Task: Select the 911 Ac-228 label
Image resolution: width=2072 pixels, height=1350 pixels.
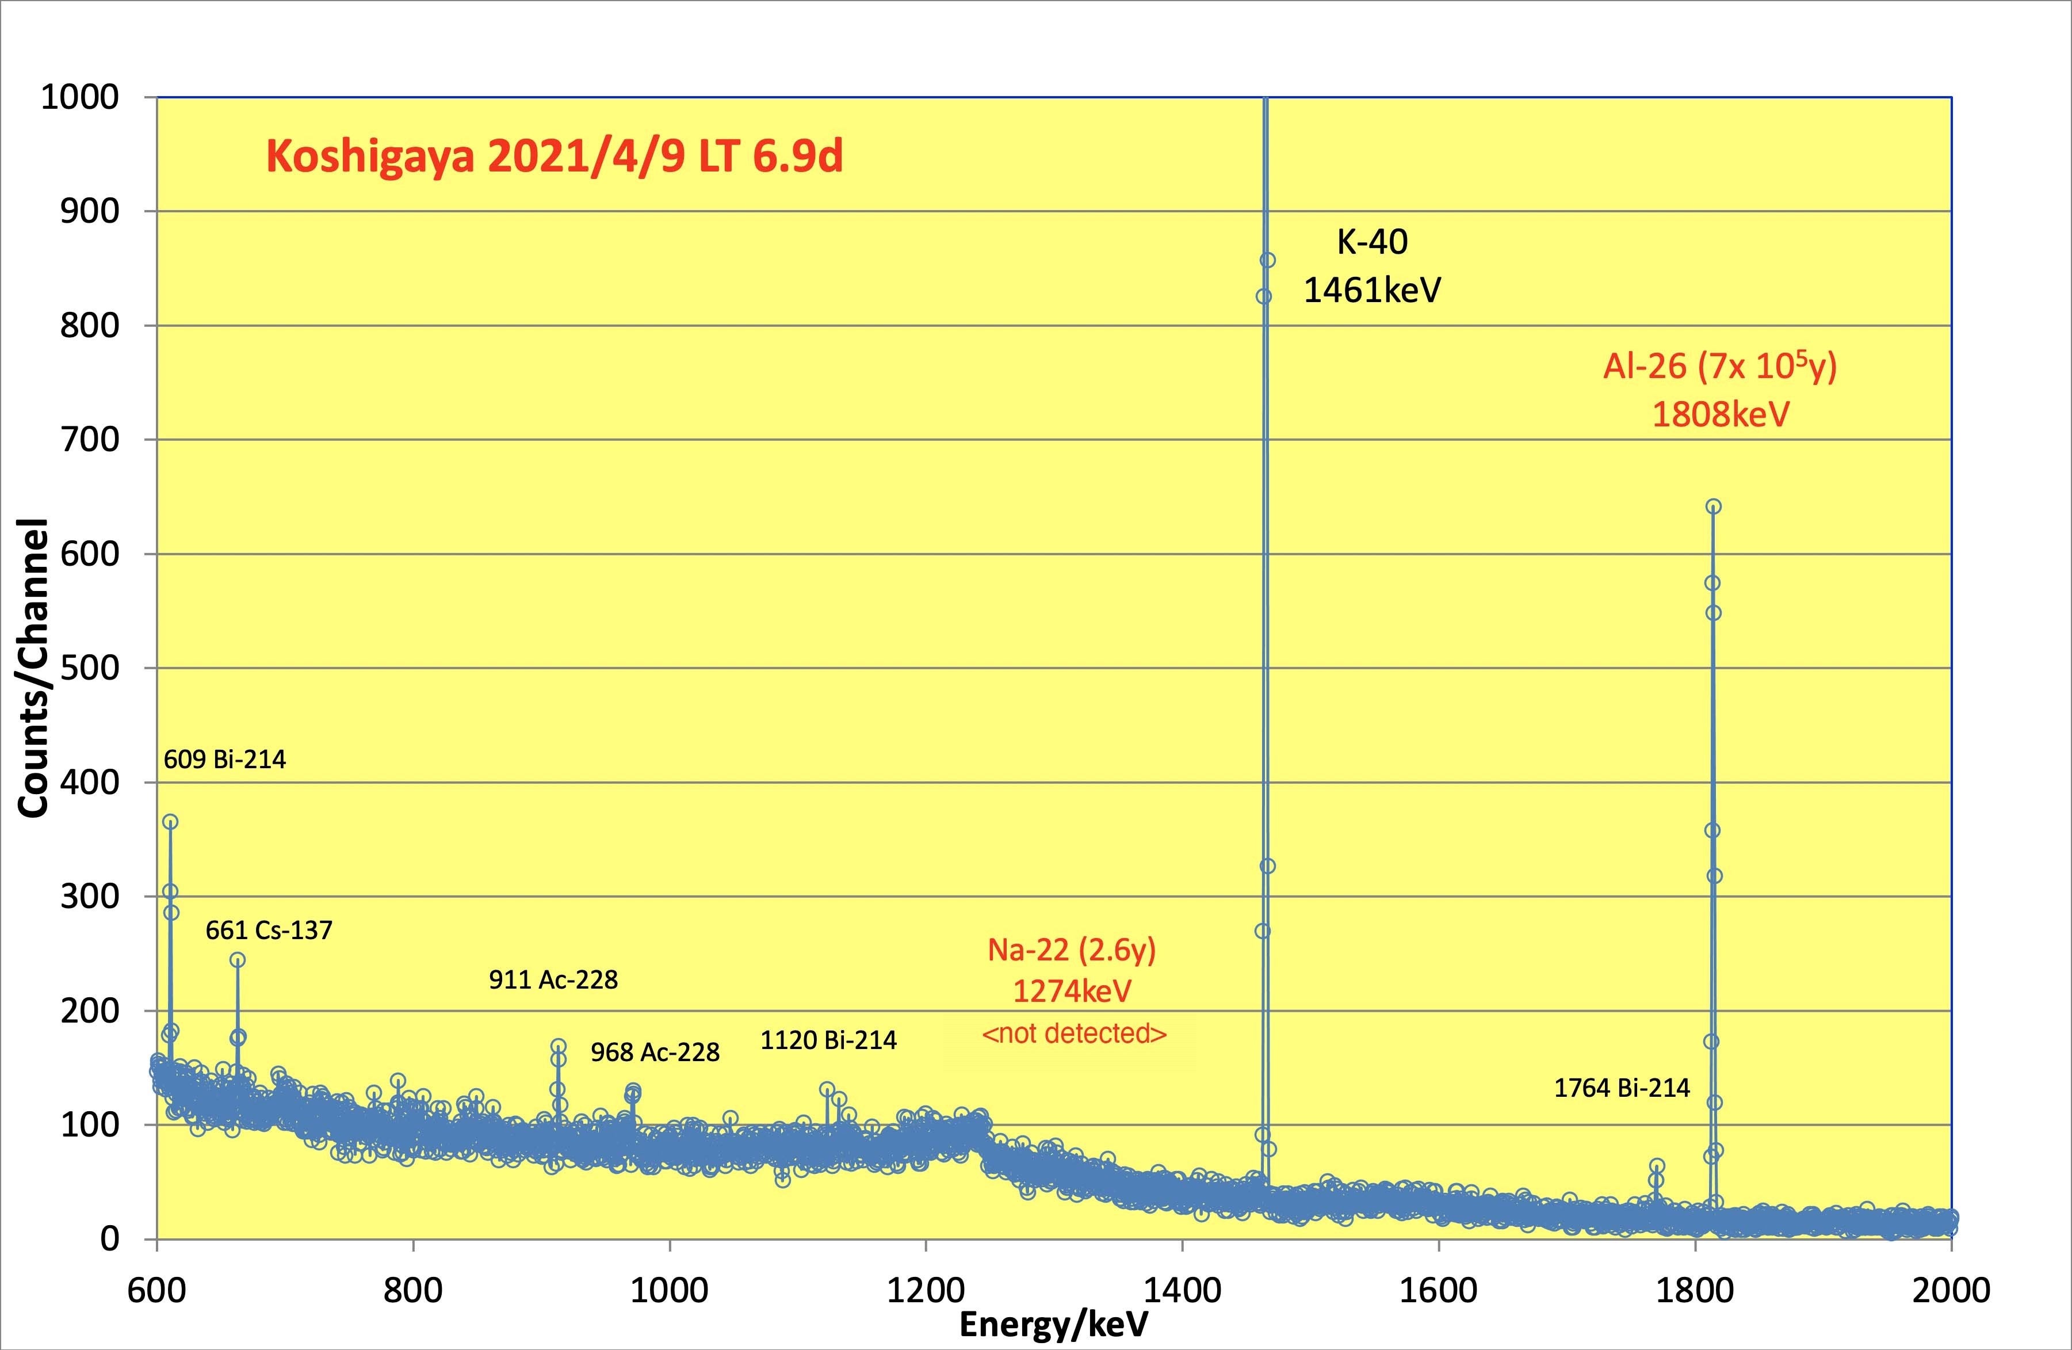Action: pyautogui.click(x=553, y=980)
